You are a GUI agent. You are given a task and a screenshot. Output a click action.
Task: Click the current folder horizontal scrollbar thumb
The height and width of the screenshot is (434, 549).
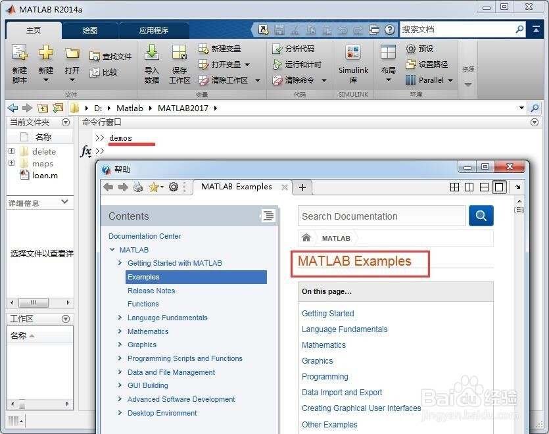pyautogui.click(x=34, y=302)
